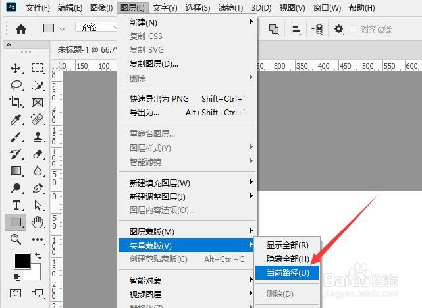
Task: Open the rectangle tool preset dropdown
Action: (x=62, y=29)
